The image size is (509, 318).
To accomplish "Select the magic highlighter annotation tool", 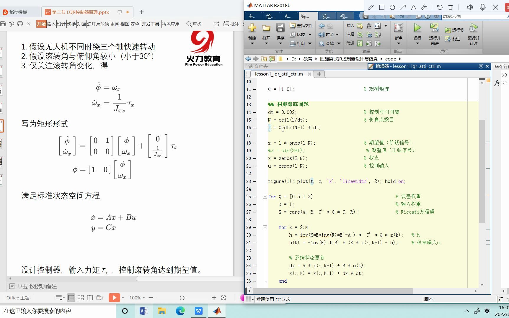I will click(x=424, y=7).
